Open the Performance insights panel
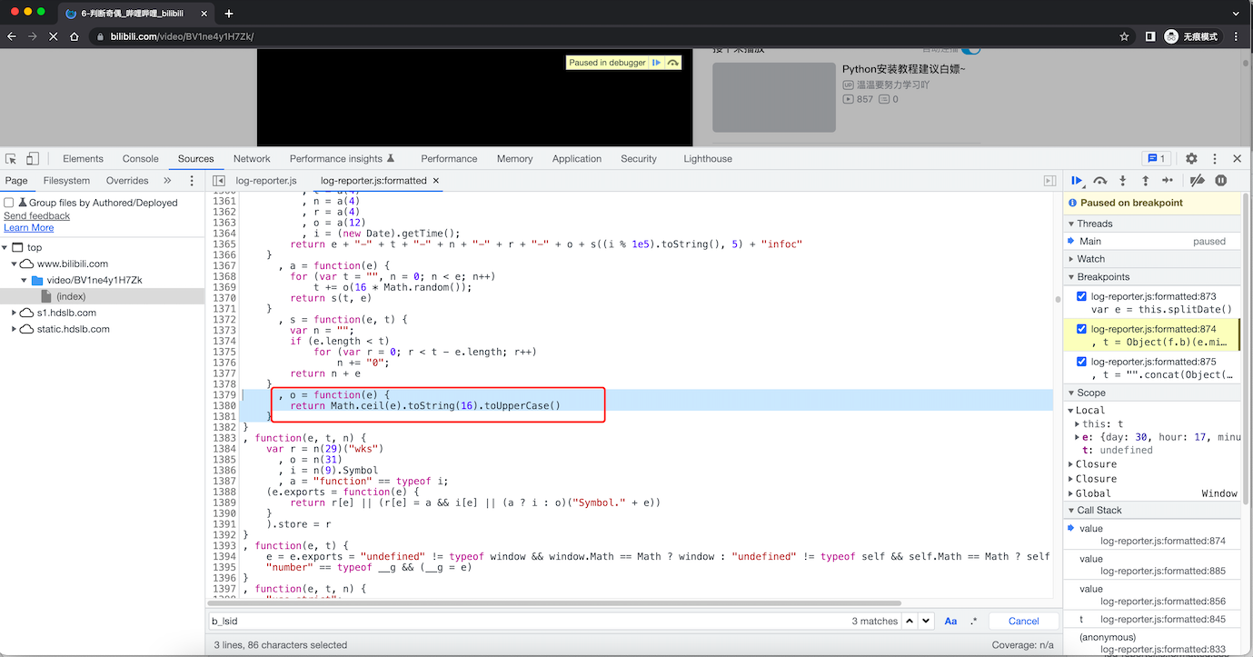Viewport: 1253px width, 657px height. (342, 158)
